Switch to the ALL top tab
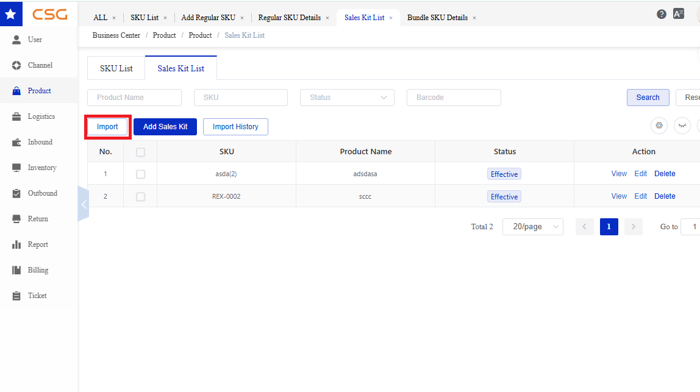 (101, 18)
